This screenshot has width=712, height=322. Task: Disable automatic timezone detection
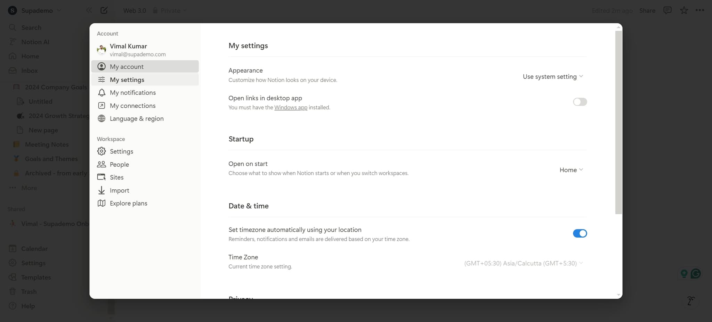click(580, 233)
